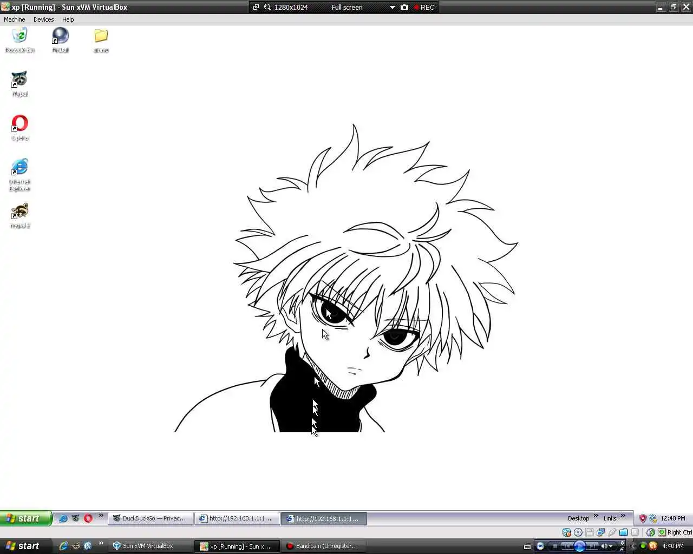693x554 pixels.
Task: Click the Right Ctrl host key label
Action: coord(679,532)
